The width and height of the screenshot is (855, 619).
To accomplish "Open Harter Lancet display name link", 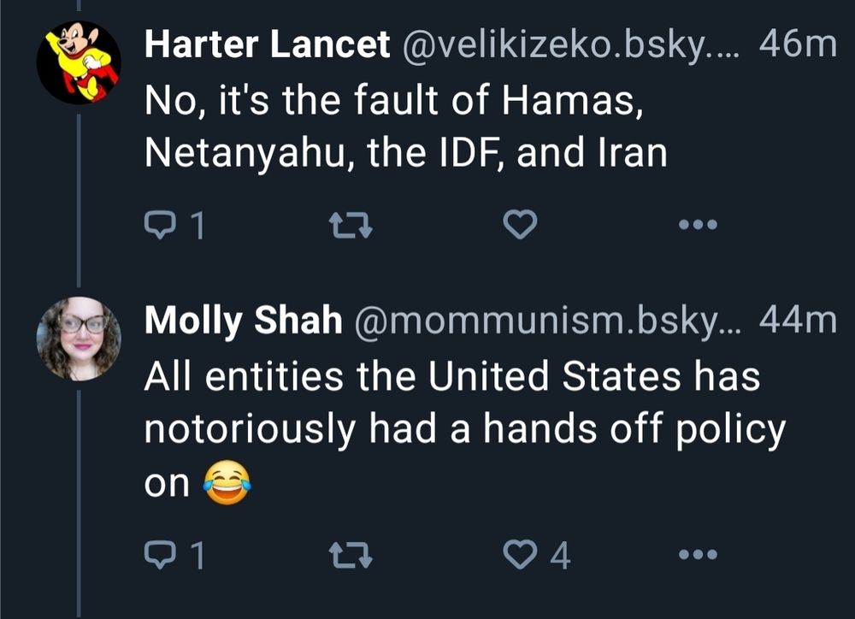I will pos(267,45).
